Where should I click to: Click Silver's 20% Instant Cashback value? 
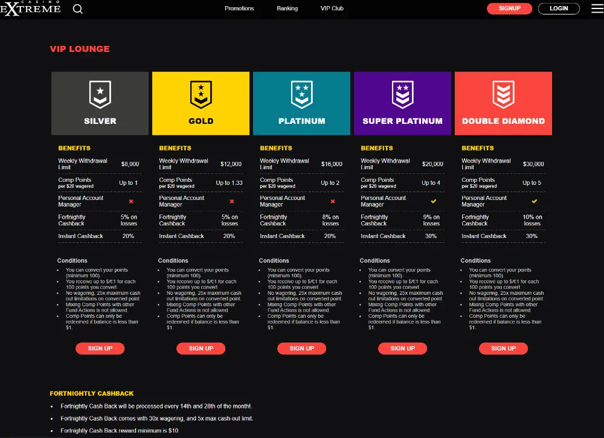(x=128, y=236)
